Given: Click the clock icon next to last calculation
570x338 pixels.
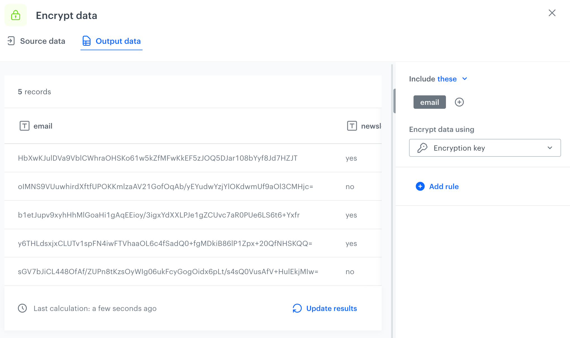Looking at the screenshot, I should click(x=23, y=308).
